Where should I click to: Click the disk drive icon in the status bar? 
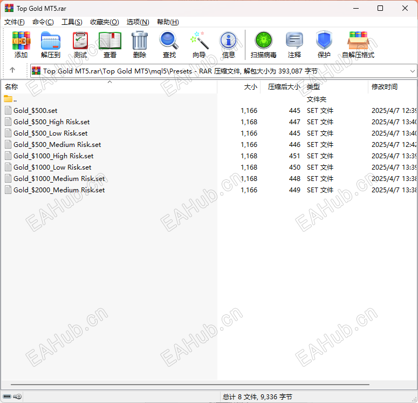(x=7, y=397)
